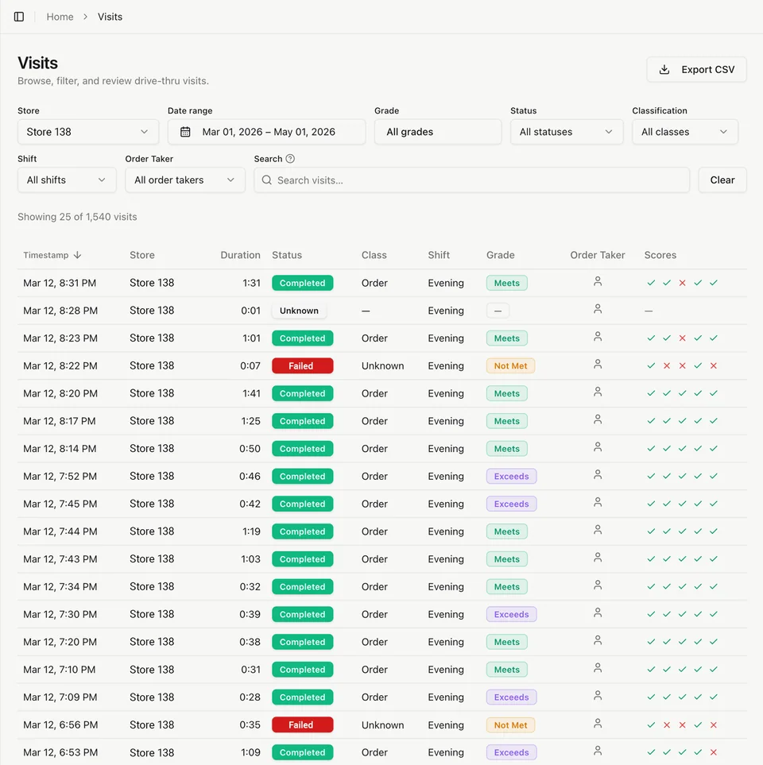Click the duration 1:41 cell
763x765 pixels.
(x=251, y=393)
